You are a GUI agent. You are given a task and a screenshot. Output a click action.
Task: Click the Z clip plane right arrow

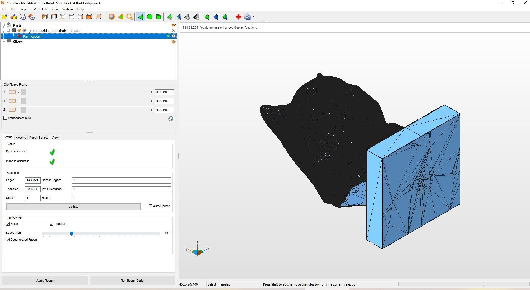pyautogui.click(x=151, y=110)
